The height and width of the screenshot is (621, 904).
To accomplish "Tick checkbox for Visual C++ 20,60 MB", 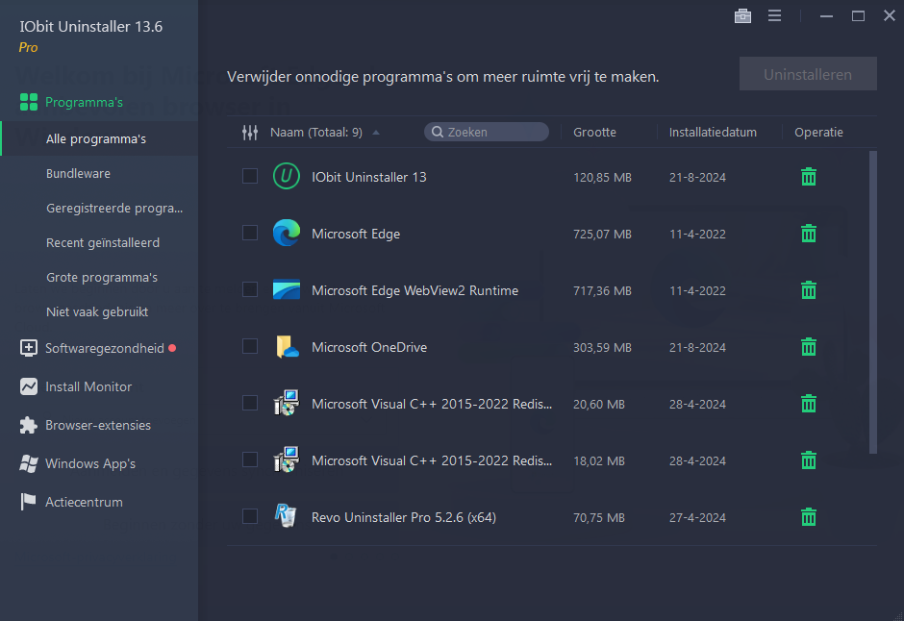I will coord(250,403).
